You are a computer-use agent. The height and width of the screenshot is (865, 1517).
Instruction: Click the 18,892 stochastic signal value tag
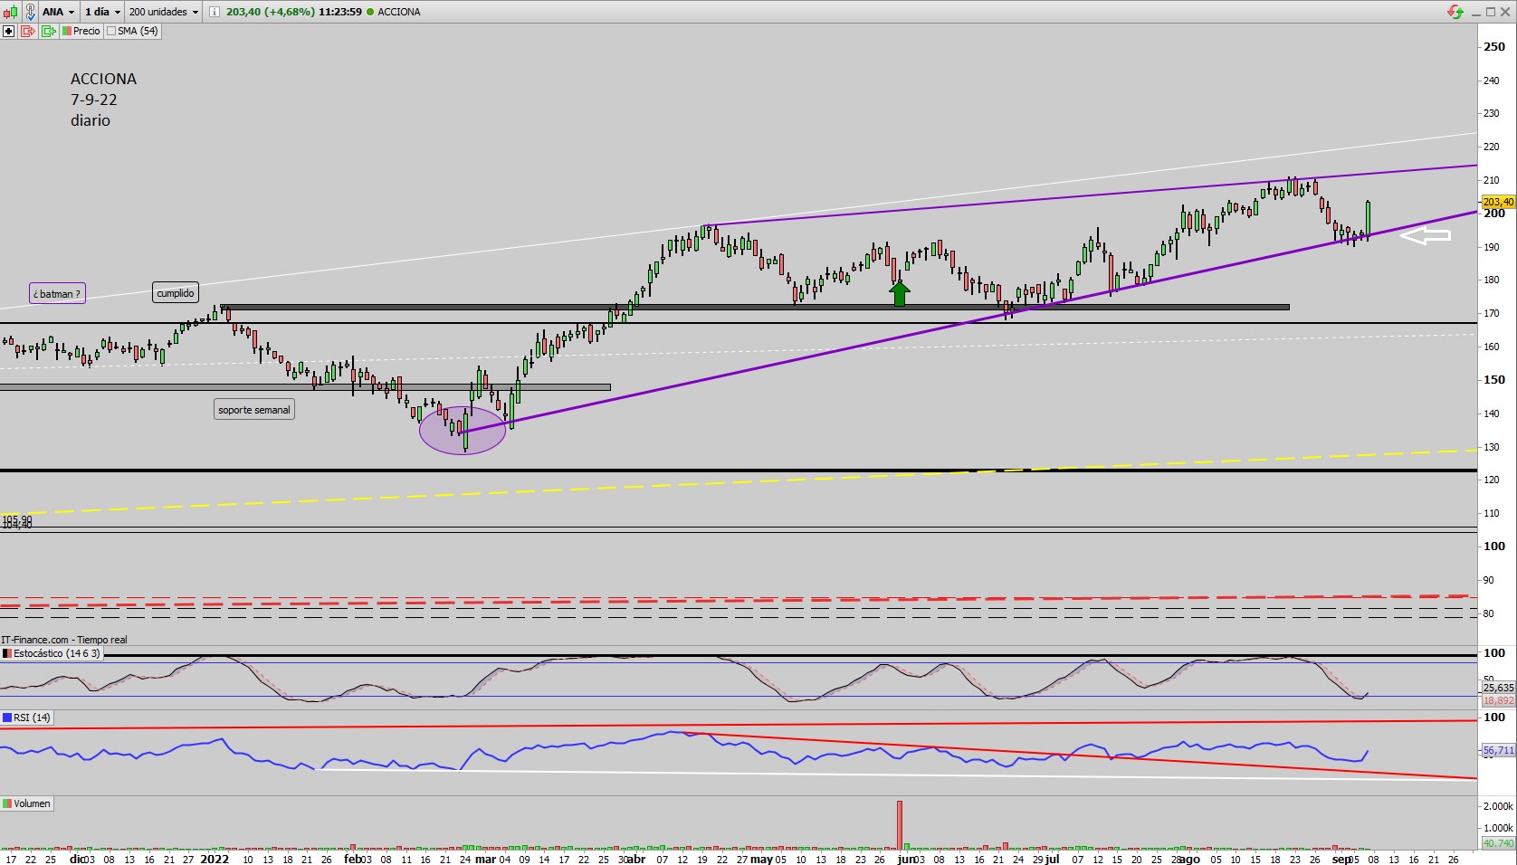tap(1499, 700)
